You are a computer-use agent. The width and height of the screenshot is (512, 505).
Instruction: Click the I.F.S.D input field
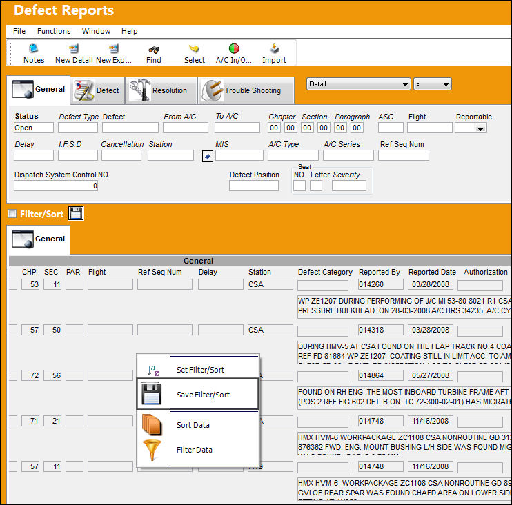coord(78,155)
